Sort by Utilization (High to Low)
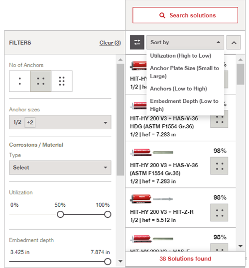This screenshot has width=249, height=268. 181,56
